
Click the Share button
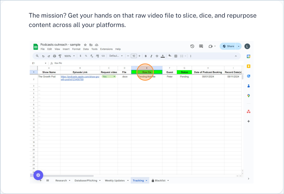pyautogui.click(x=228, y=46)
